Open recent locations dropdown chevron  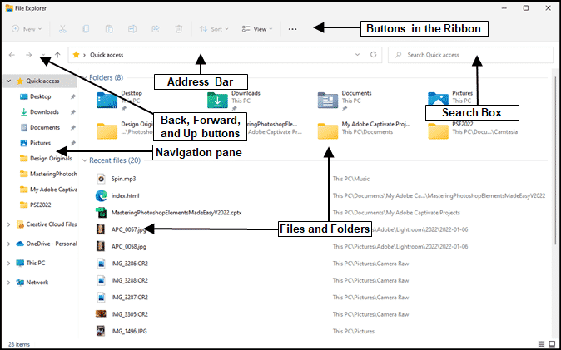[x=43, y=55]
